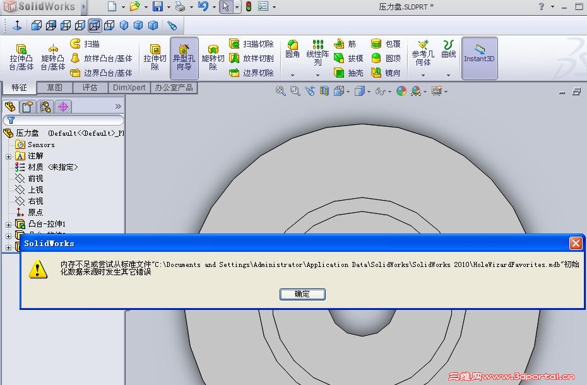
Task: Open the ConfigurationManager tab icon
Action: point(45,107)
